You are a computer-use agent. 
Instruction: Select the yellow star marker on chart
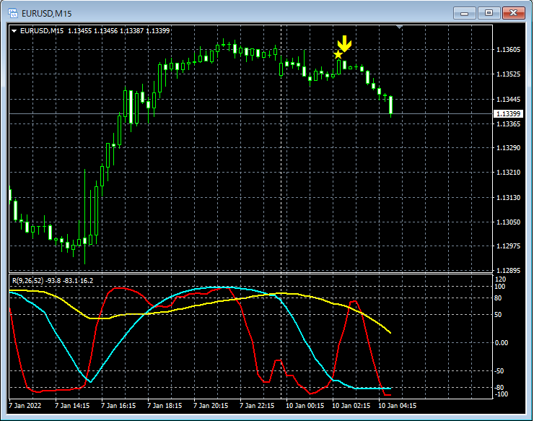pos(338,54)
